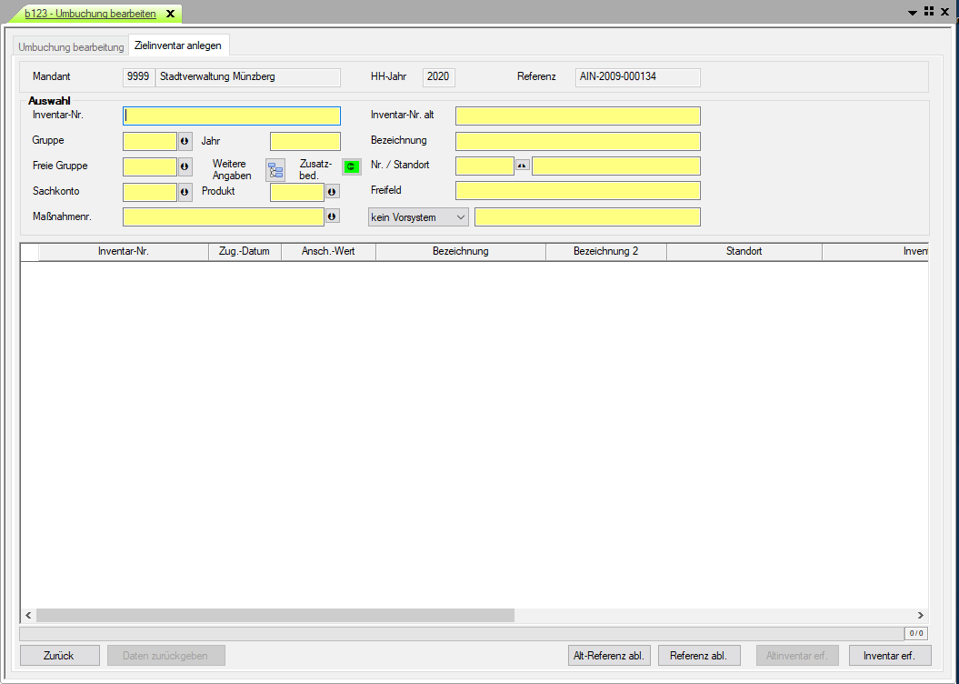
Task: Click the Zurück button
Action: tap(59, 655)
